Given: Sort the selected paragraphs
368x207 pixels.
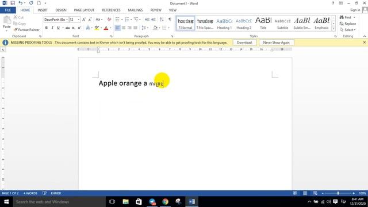Looking at the screenshot, I should [x=162, y=20].
